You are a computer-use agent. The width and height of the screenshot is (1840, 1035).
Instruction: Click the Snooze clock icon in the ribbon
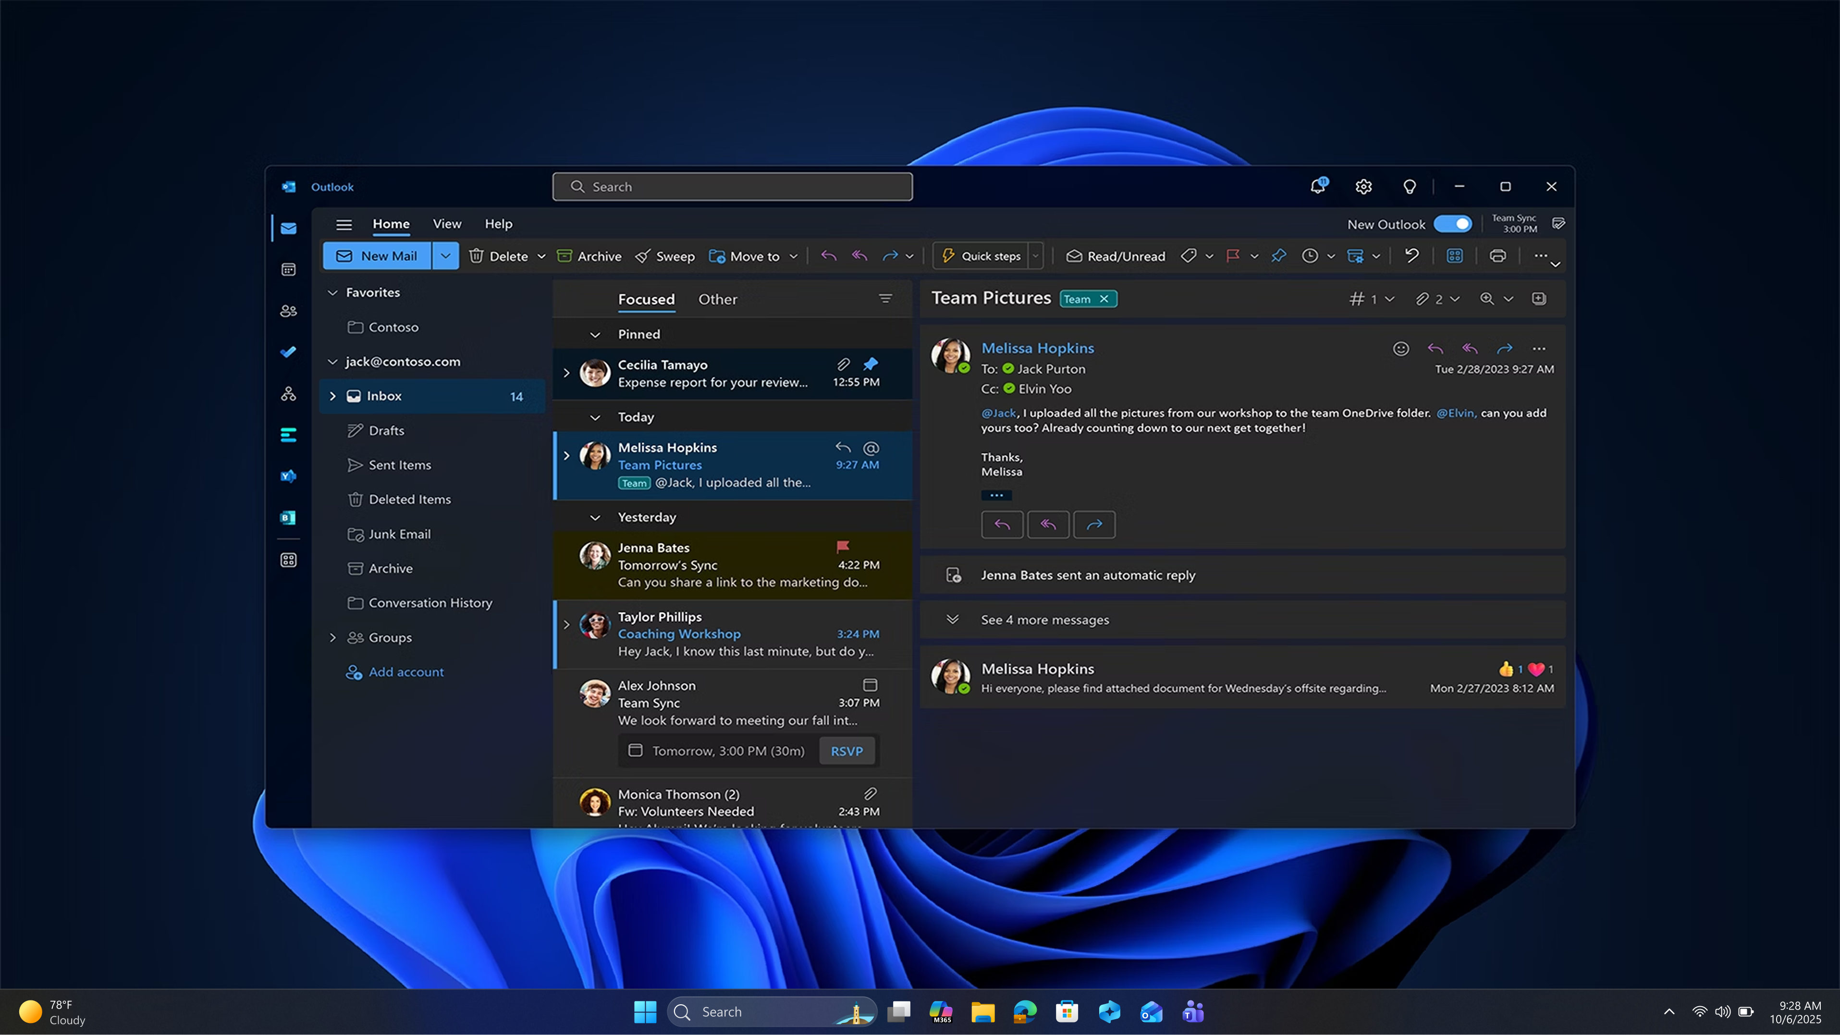pos(1311,256)
